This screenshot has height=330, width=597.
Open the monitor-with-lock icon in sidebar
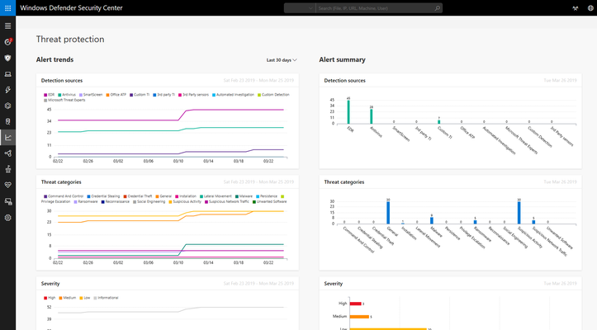click(x=7, y=201)
